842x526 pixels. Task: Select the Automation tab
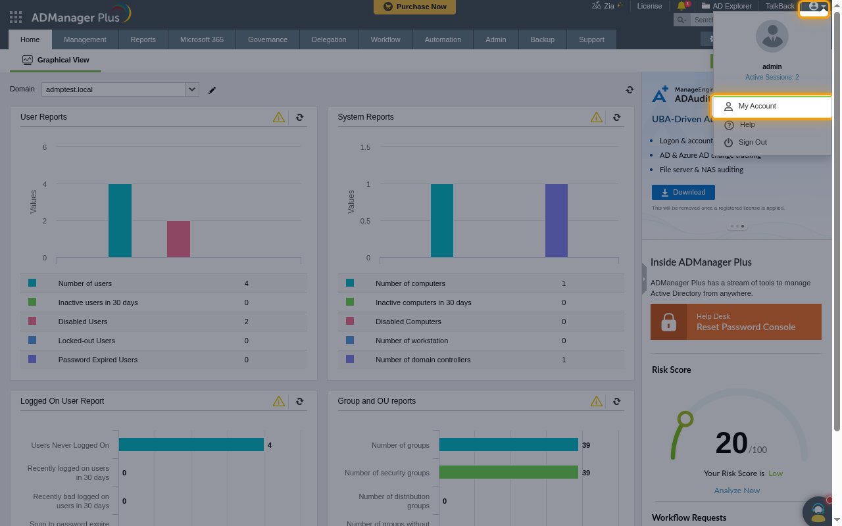pos(443,39)
